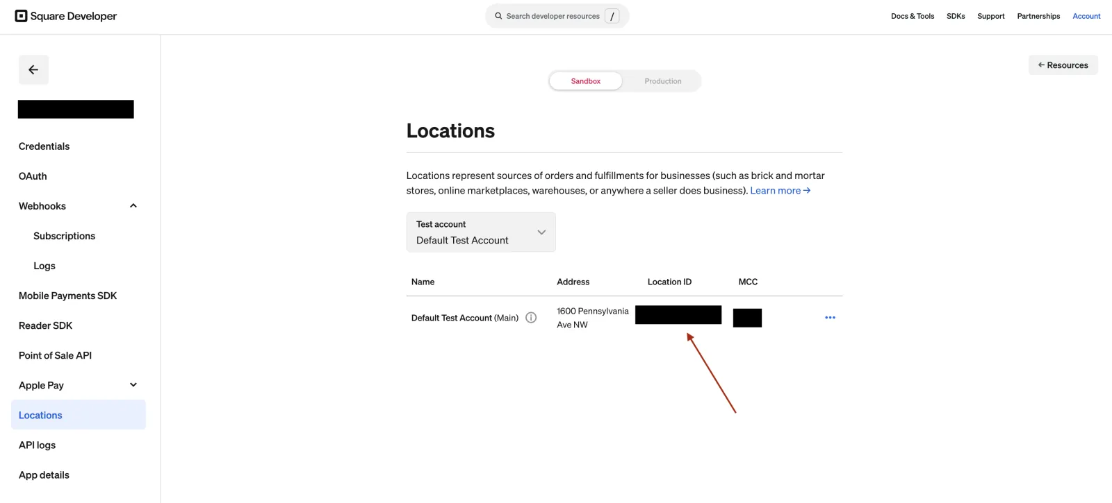Open Docs & Tools menu
The image size is (1112, 503).
[913, 16]
